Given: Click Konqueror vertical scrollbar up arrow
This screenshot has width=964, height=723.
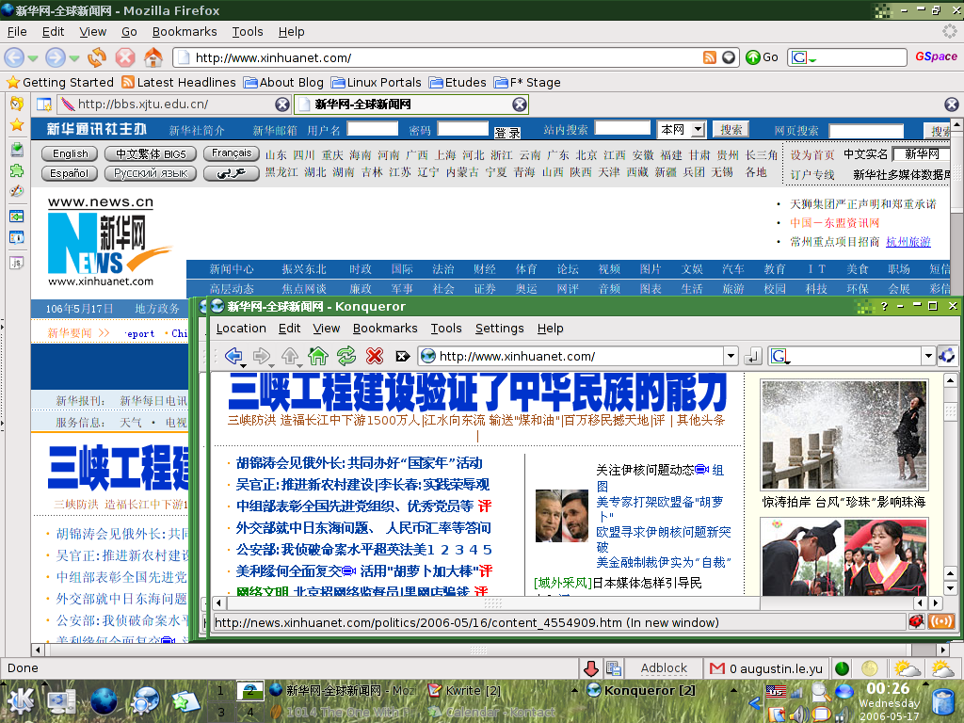Looking at the screenshot, I should (x=950, y=380).
